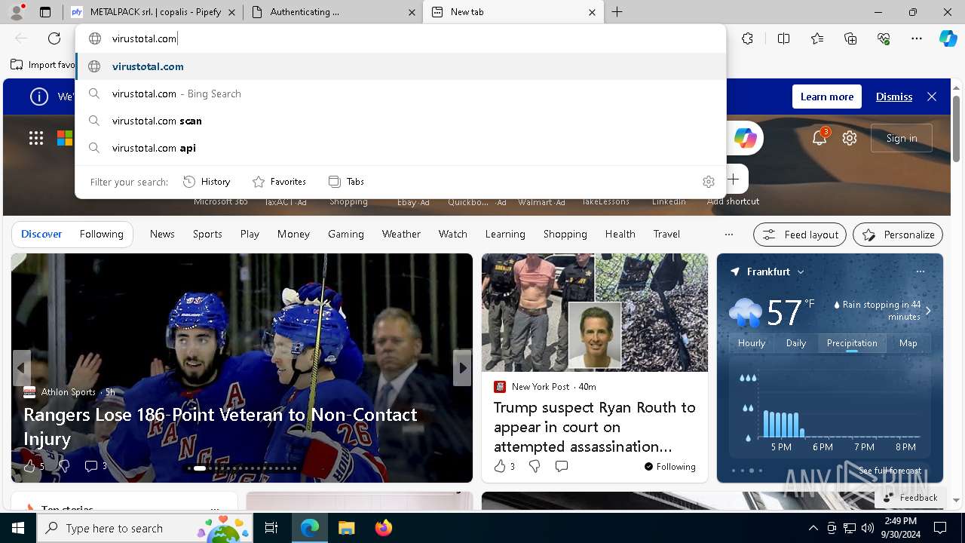Image resolution: width=965 pixels, height=543 pixels.
Task: Open Personalize feed button
Action: tap(898, 235)
